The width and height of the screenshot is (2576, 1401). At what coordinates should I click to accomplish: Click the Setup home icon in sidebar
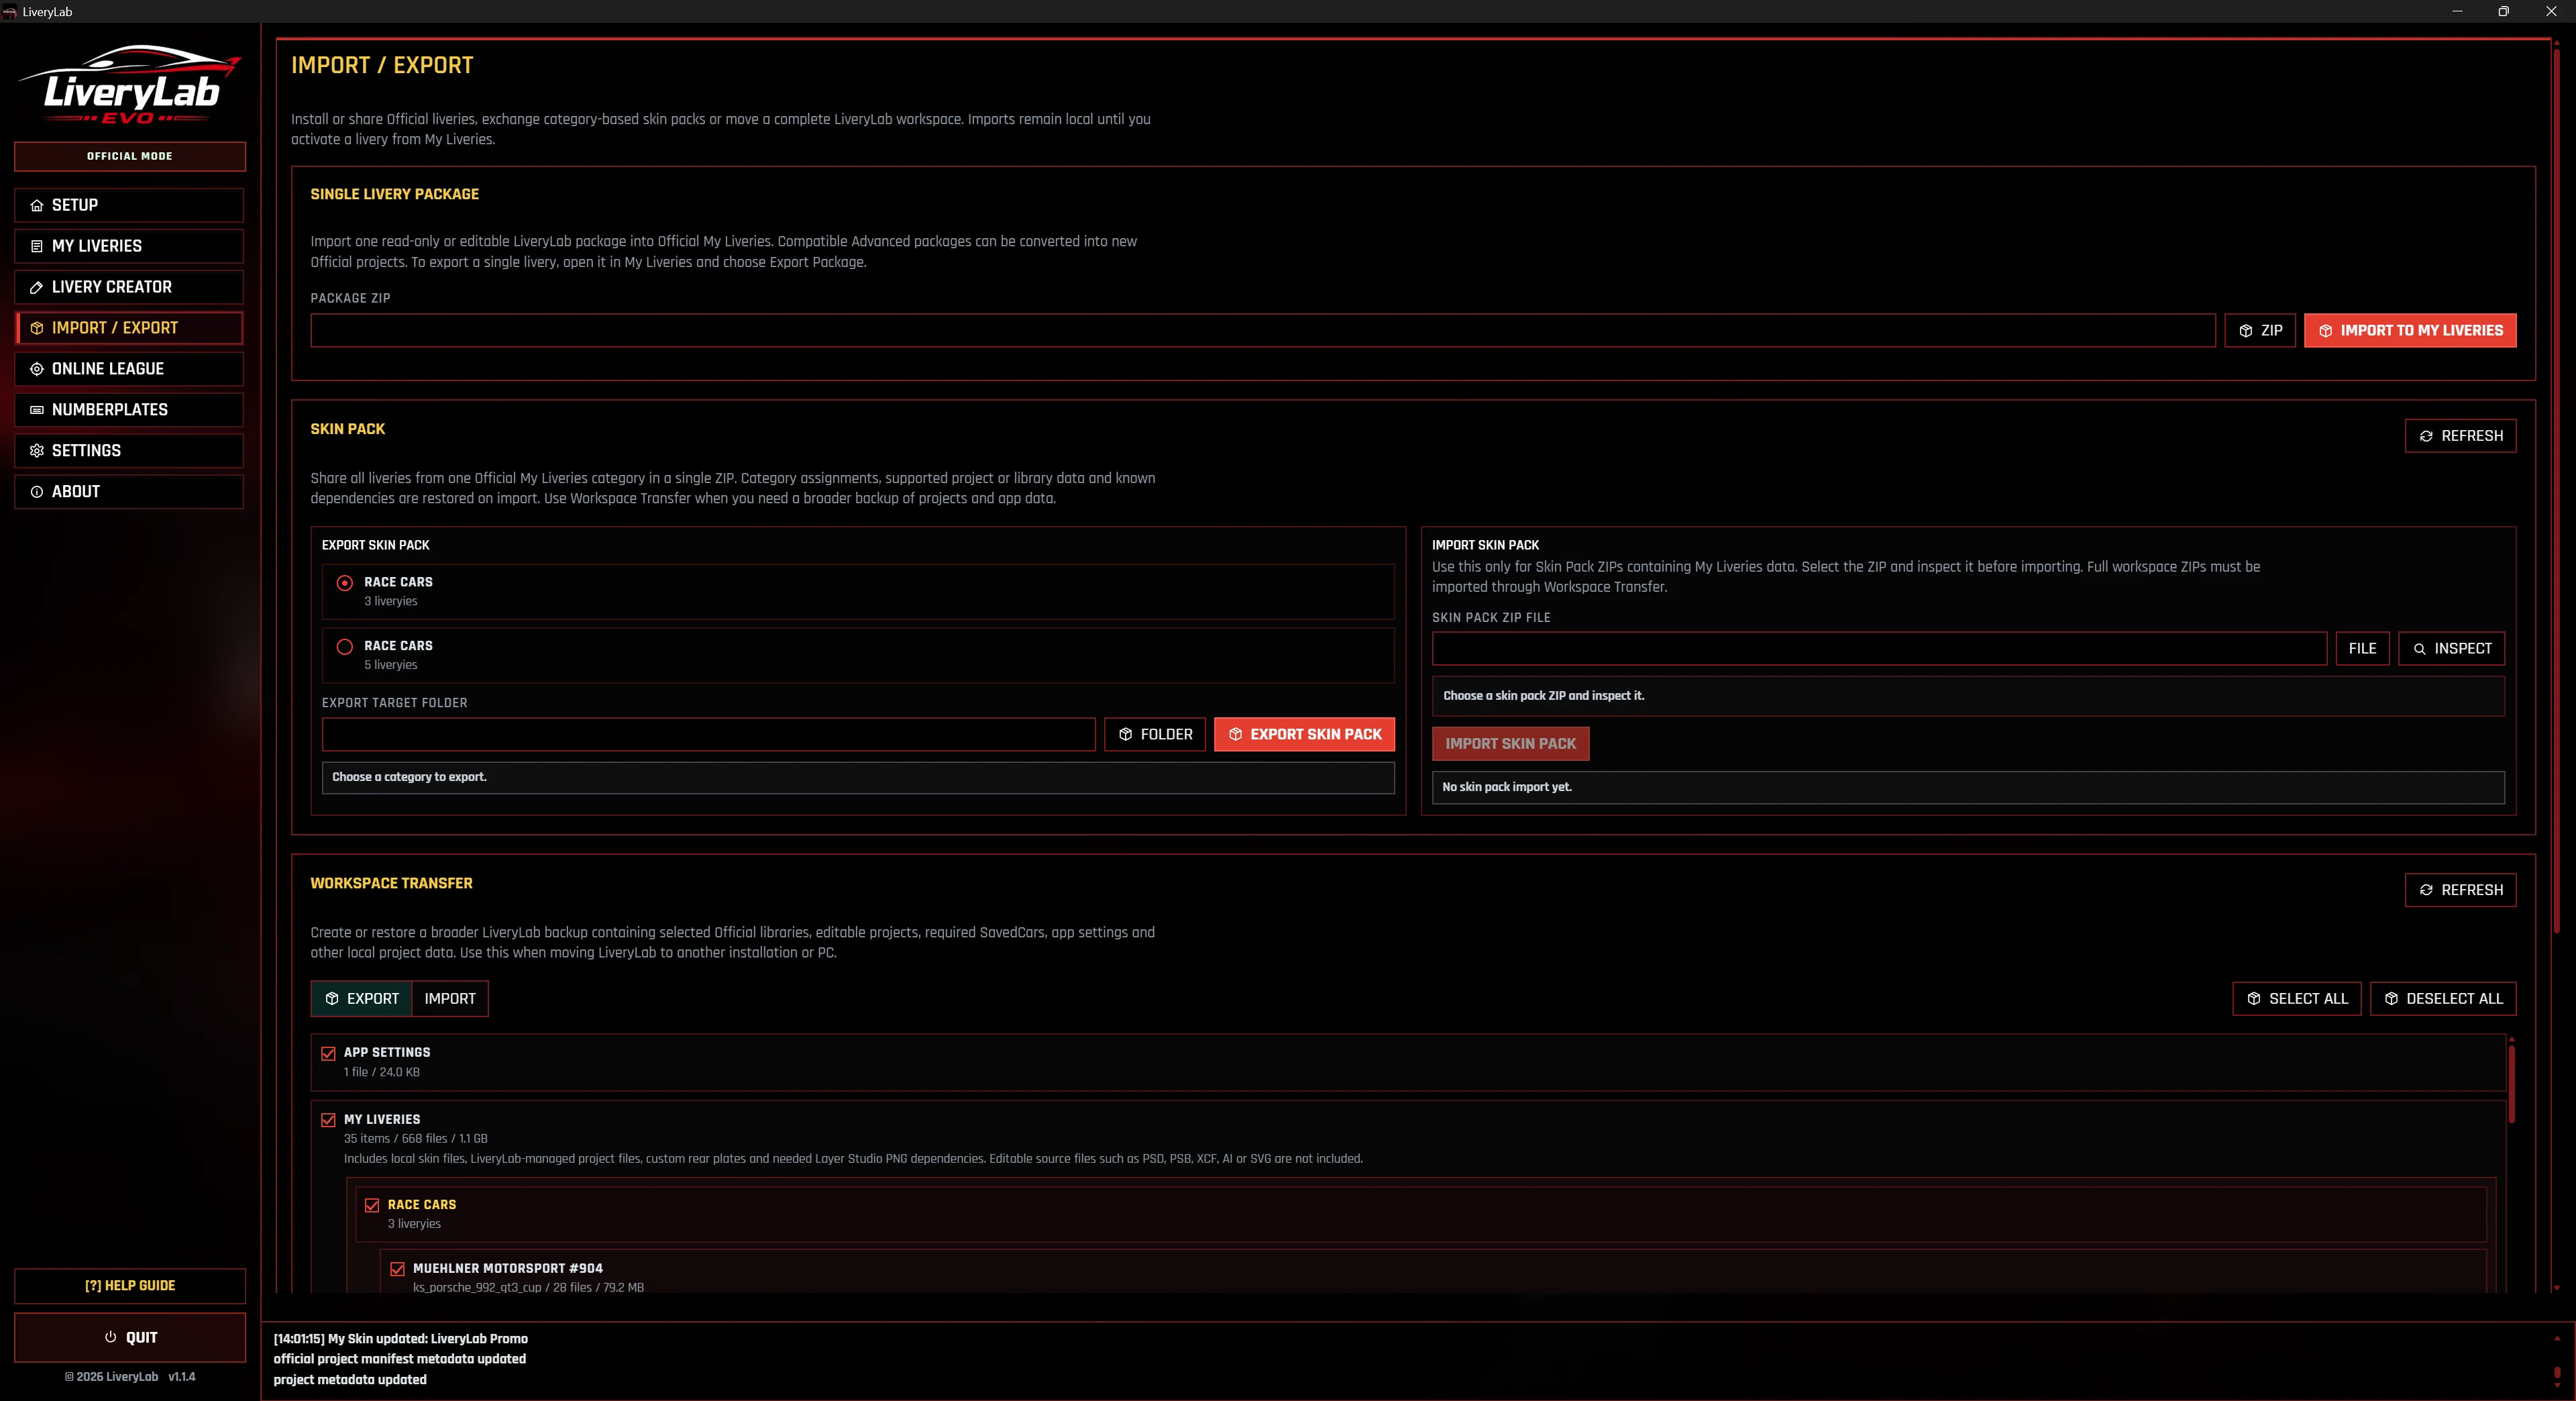37,205
